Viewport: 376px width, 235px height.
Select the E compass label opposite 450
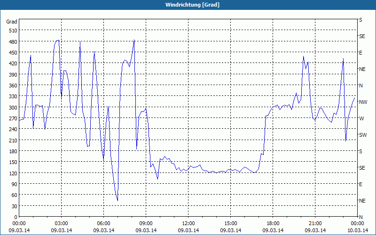(360, 53)
